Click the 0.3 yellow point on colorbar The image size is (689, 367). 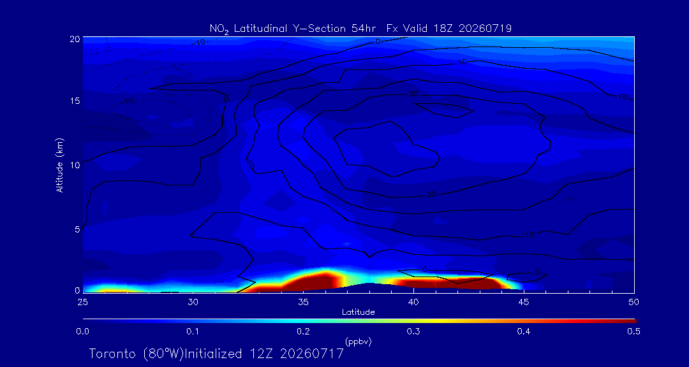click(413, 321)
